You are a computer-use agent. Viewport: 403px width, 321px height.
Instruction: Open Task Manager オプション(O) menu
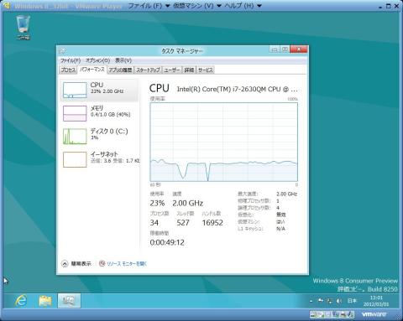click(x=97, y=60)
